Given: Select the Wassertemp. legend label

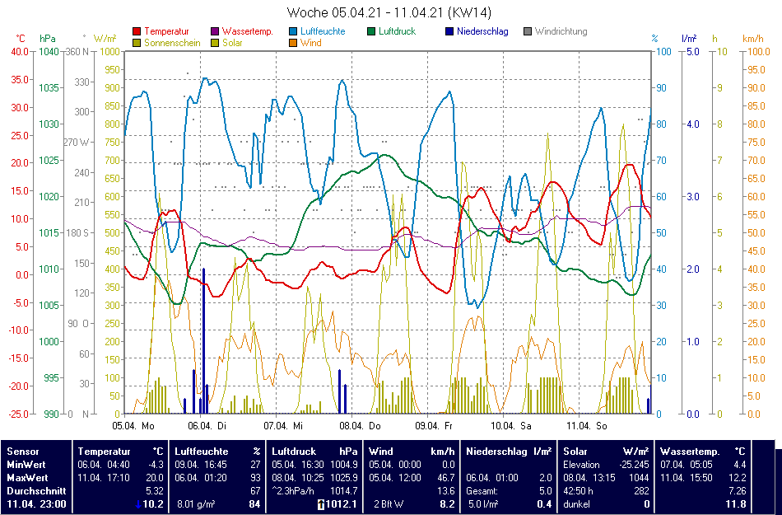Looking at the screenshot, I should coord(248,31).
